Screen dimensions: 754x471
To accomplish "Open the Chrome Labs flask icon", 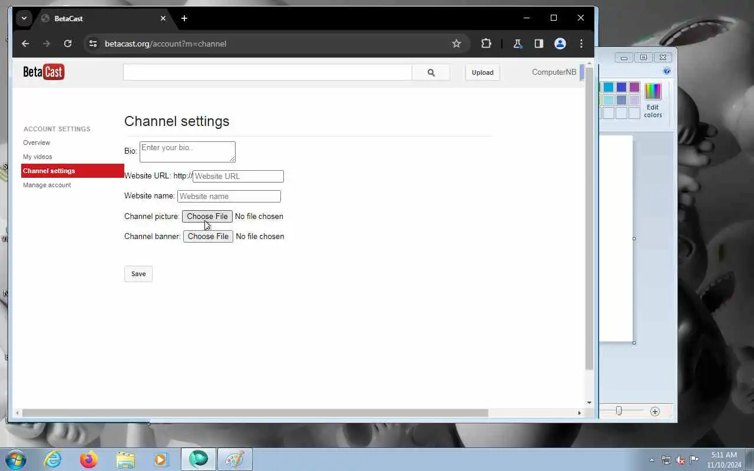I will (518, 44).
